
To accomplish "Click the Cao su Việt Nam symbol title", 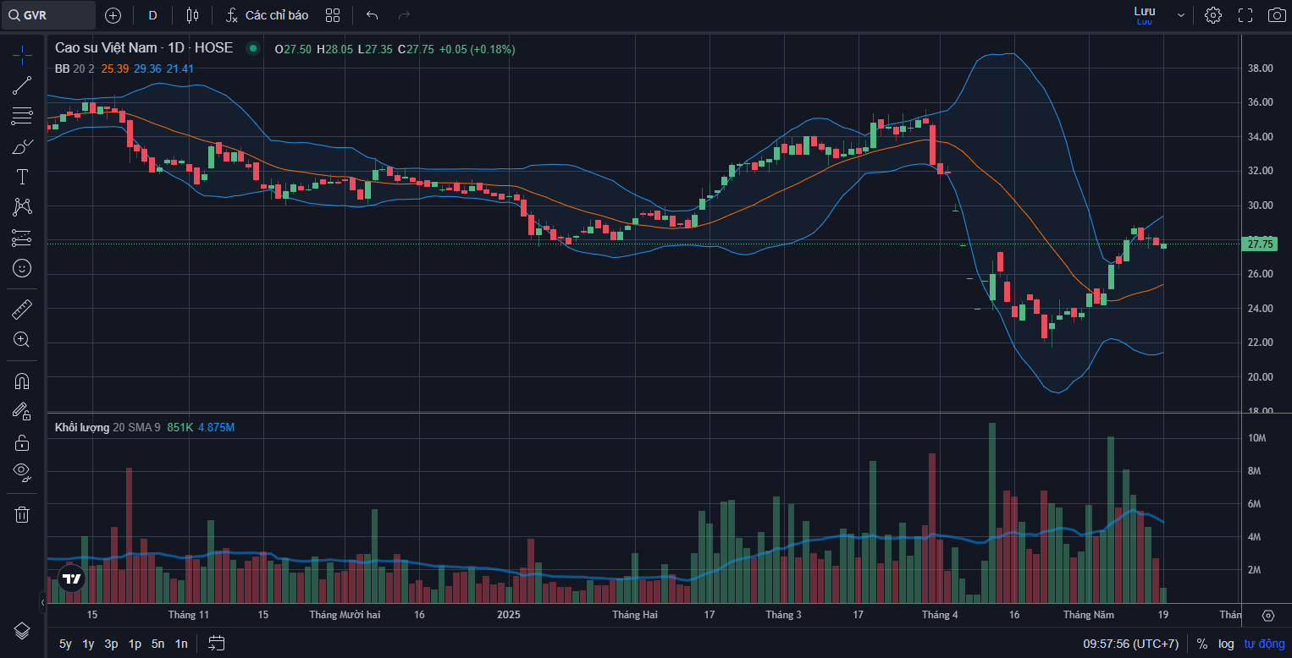I will tap(144, 48).
